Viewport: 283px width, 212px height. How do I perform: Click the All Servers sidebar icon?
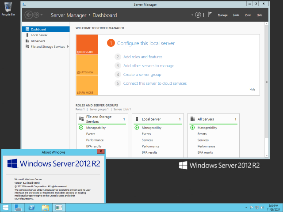click(x=27, y=41)
